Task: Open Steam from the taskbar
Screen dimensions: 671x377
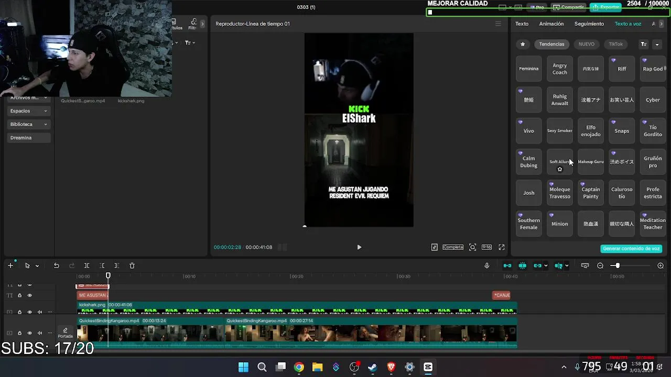Action: (x=373, y=367)
